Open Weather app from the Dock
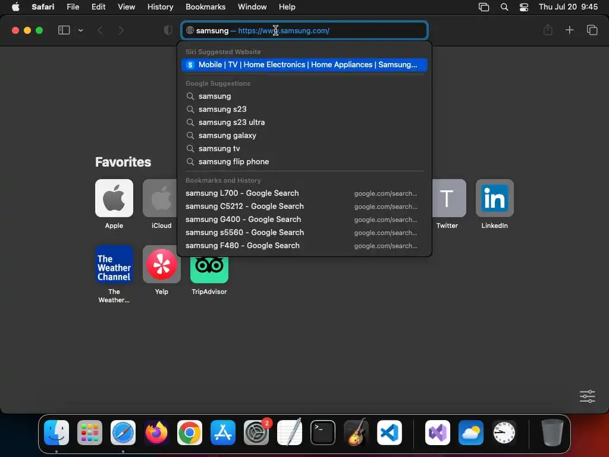 click(x=471, y=433)
